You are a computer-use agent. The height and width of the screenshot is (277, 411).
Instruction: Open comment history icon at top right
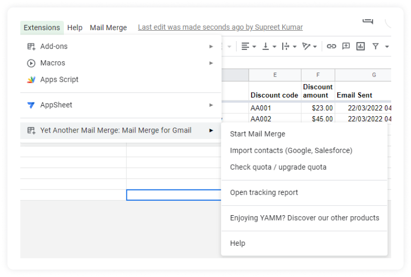point(368,21)
